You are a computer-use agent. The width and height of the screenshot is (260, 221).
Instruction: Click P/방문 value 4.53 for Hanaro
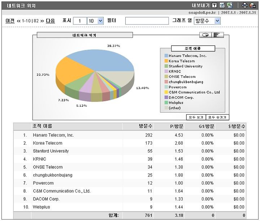(179, 135)
